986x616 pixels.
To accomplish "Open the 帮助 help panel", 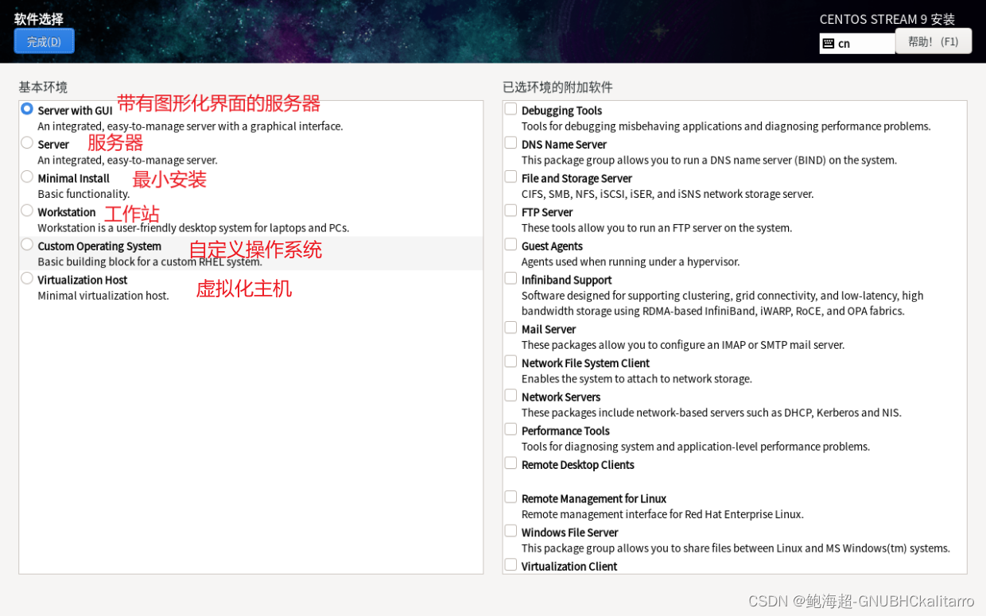I will click(933, 41).
